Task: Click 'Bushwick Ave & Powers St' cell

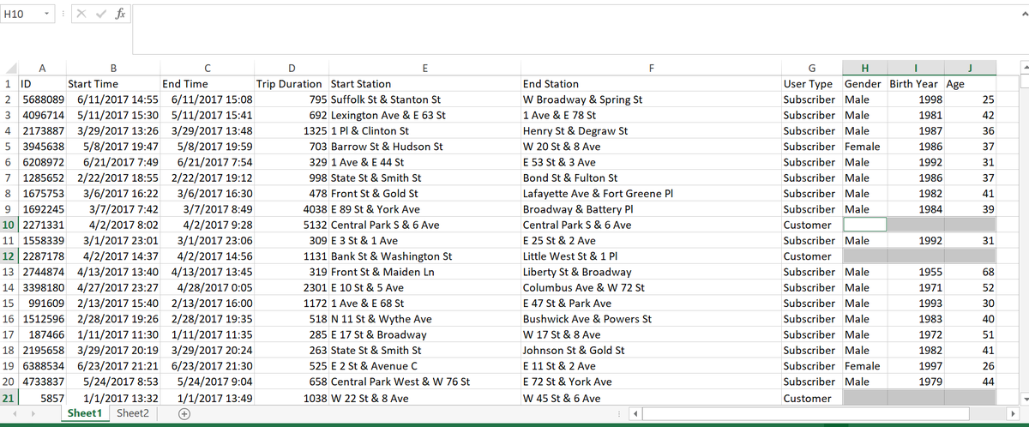Action: [x=652, y=319]
